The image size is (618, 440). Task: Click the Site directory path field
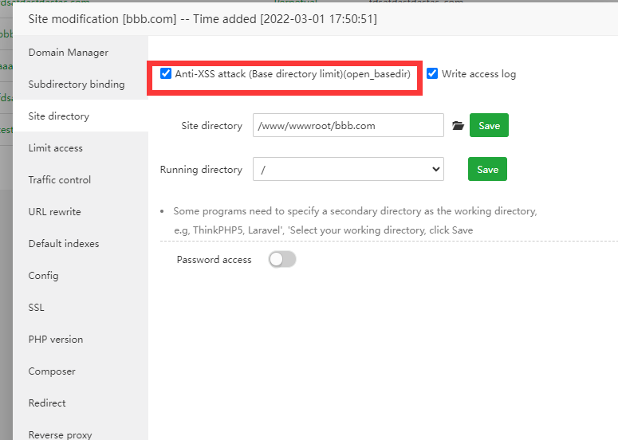click(348, 126)
